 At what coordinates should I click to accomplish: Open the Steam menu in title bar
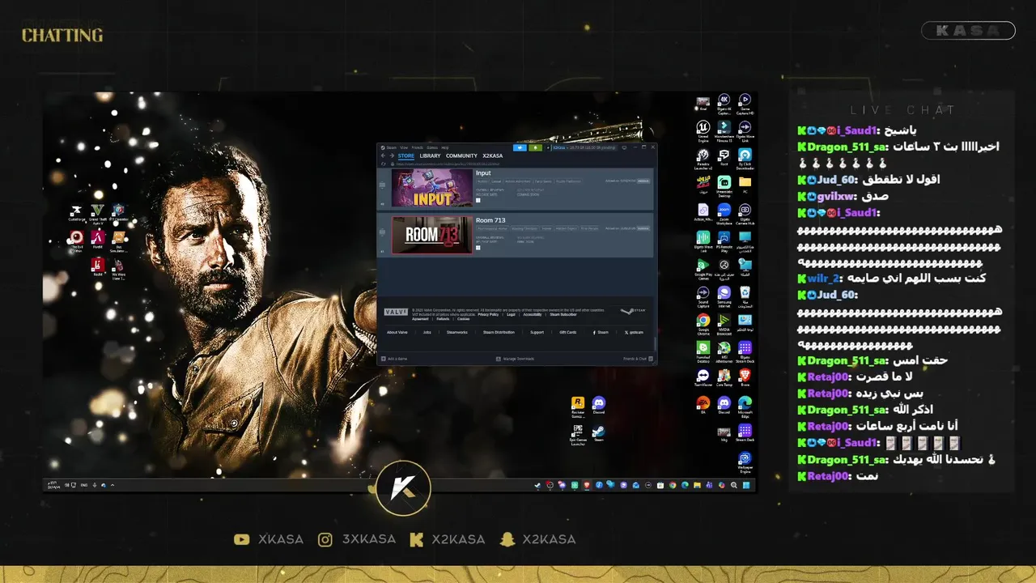(391, 147)
